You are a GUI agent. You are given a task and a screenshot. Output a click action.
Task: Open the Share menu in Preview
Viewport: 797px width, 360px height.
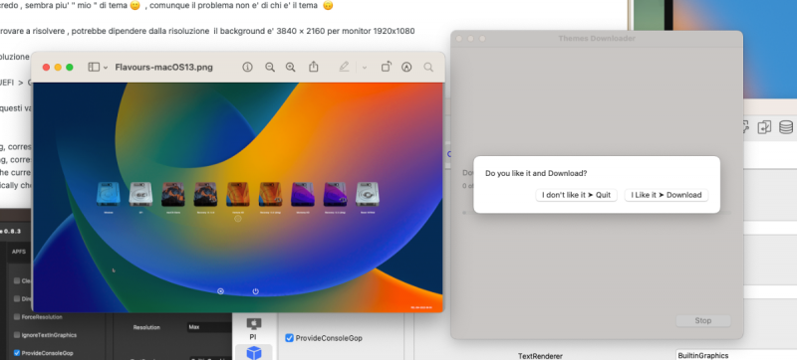[x=314, y=67]
